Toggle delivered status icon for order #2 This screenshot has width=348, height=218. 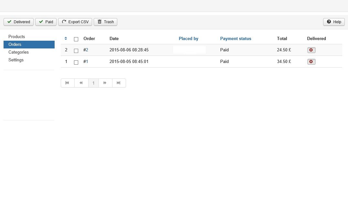click(311, 50)
